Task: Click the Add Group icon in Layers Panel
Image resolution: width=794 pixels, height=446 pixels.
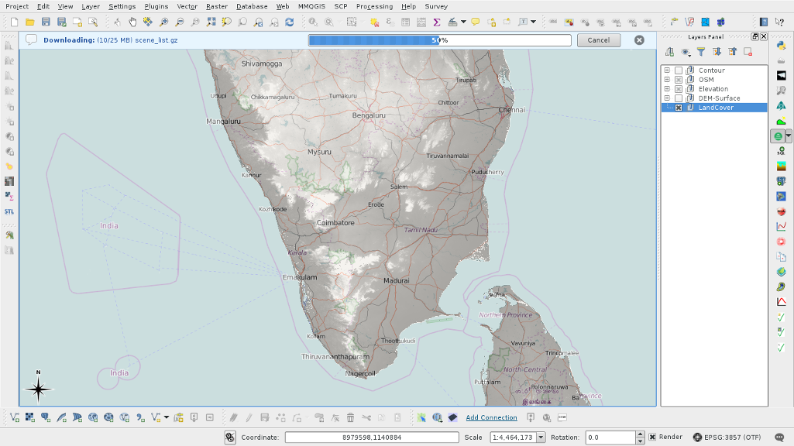Action: pyautogui.click(x=669, y=52)
